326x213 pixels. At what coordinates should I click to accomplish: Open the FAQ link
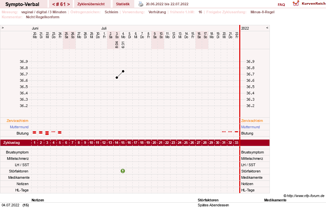pos(281,5)
